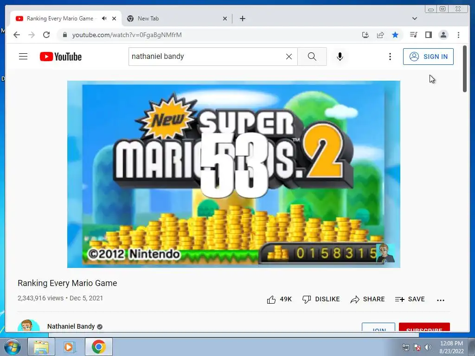475x356 pixels.
Task: Click the page vertical scrollbar
Action: [x=465, y=69]
